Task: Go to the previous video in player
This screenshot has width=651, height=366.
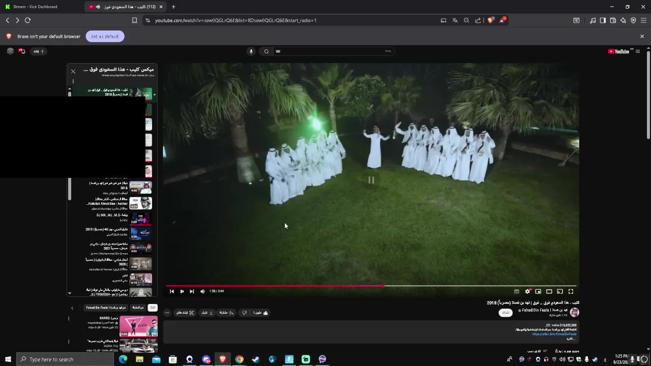Action: (172, 291)
